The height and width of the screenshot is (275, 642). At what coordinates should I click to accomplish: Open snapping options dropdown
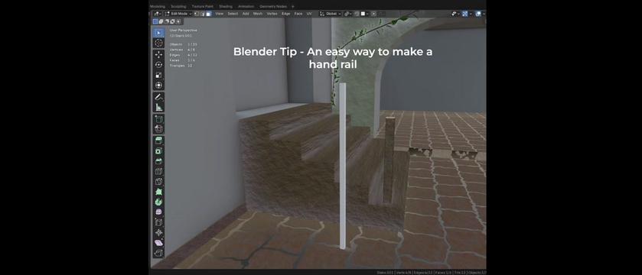pos(365,14)
